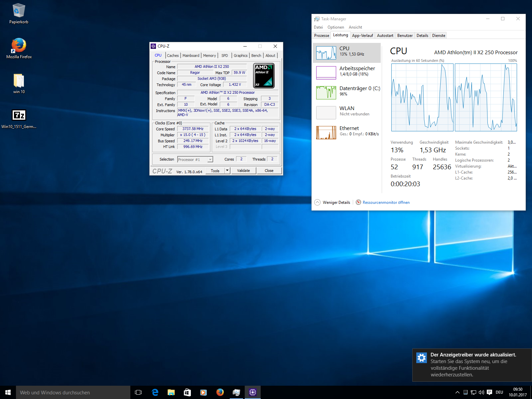The image size is (532, 399).
Task: Select the Datenträger 0 (C:) disk entry
Action: 347,93
